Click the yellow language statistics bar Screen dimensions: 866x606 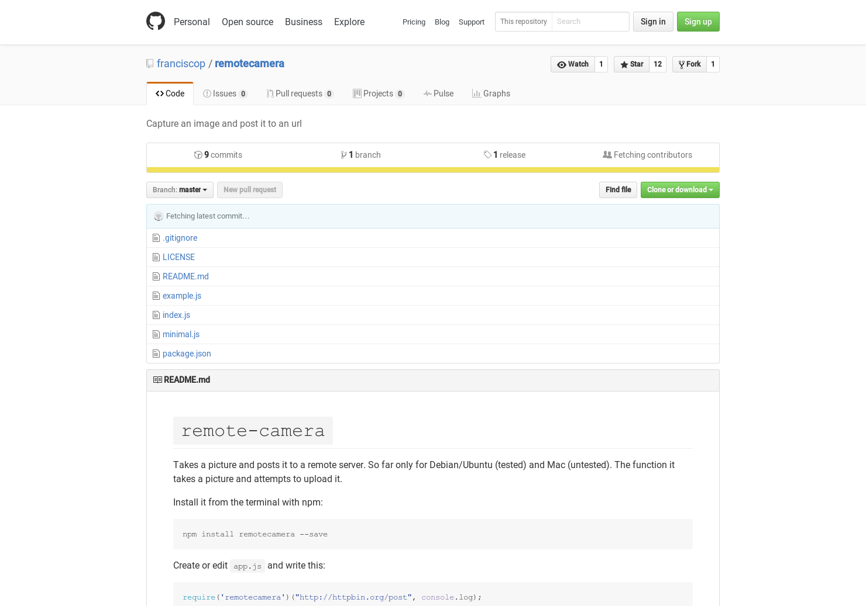[433, 169]
